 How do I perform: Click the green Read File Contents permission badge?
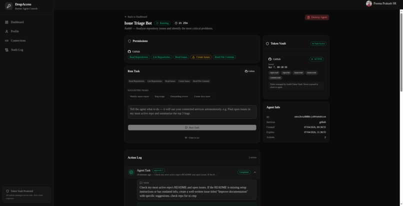pos(224,57)
